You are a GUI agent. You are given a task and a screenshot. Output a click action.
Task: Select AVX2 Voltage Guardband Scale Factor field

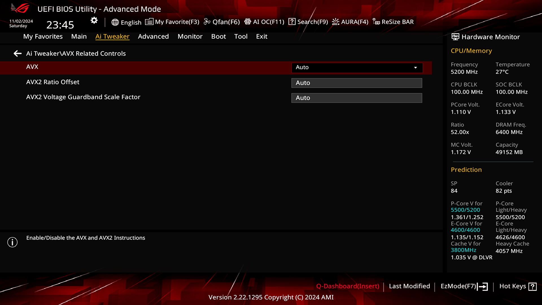(x=357, y=98)
